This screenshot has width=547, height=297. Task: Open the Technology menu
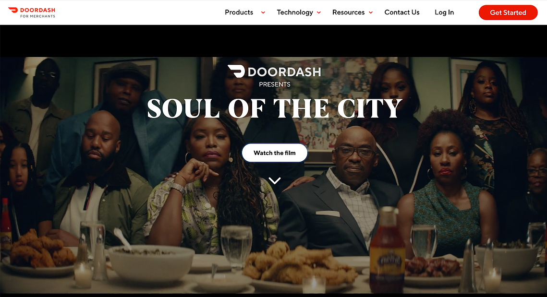[x=295, y=12]
